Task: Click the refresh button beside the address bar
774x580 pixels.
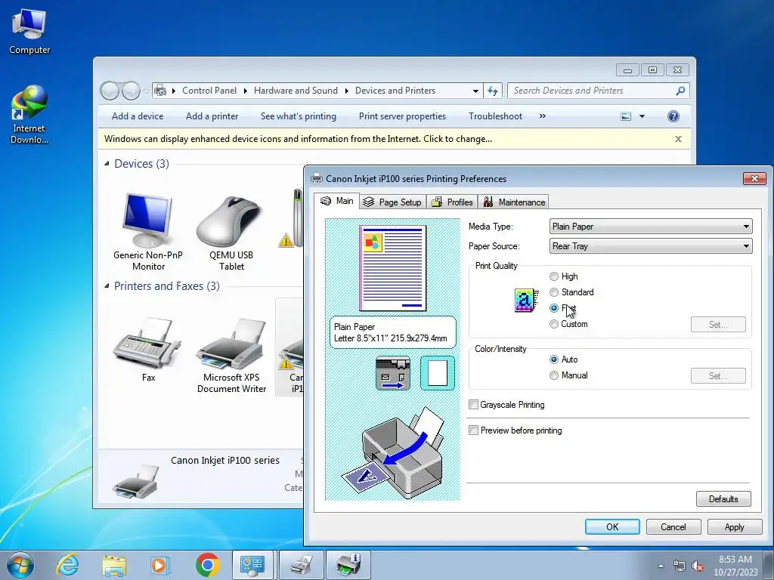Action: click(x=493, y=91)
